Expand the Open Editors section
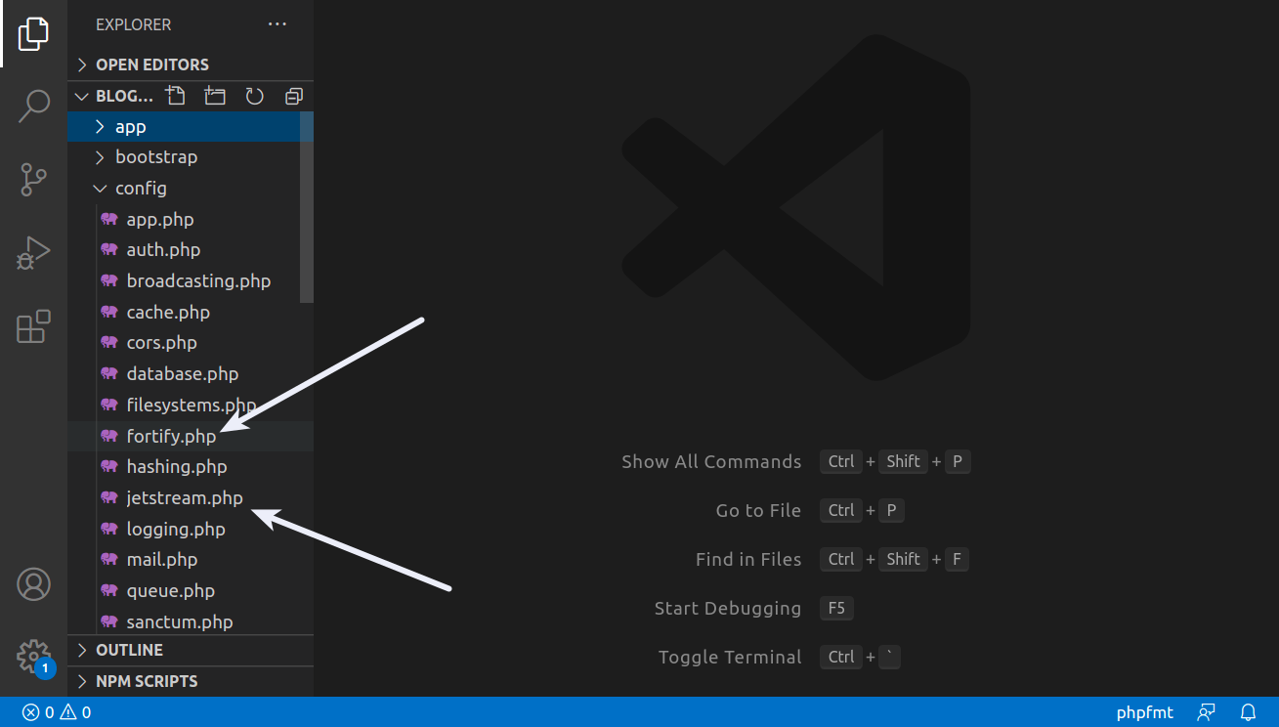Screen dimensions: 1279x727 tap(151, 64)
